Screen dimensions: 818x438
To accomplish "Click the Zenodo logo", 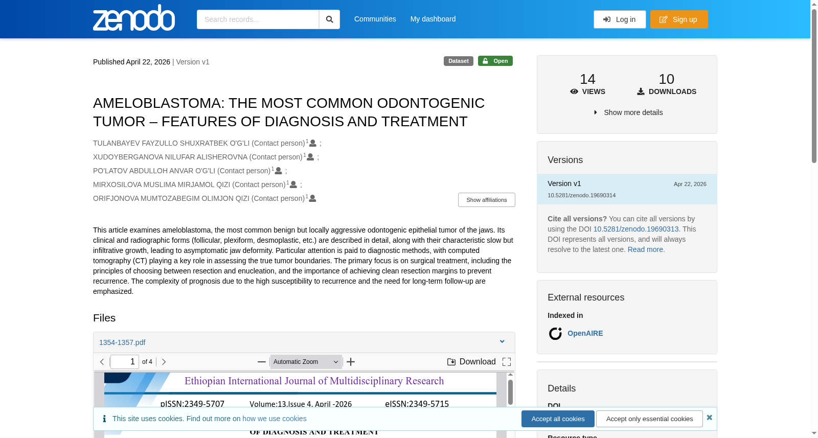I will (134, 18).
